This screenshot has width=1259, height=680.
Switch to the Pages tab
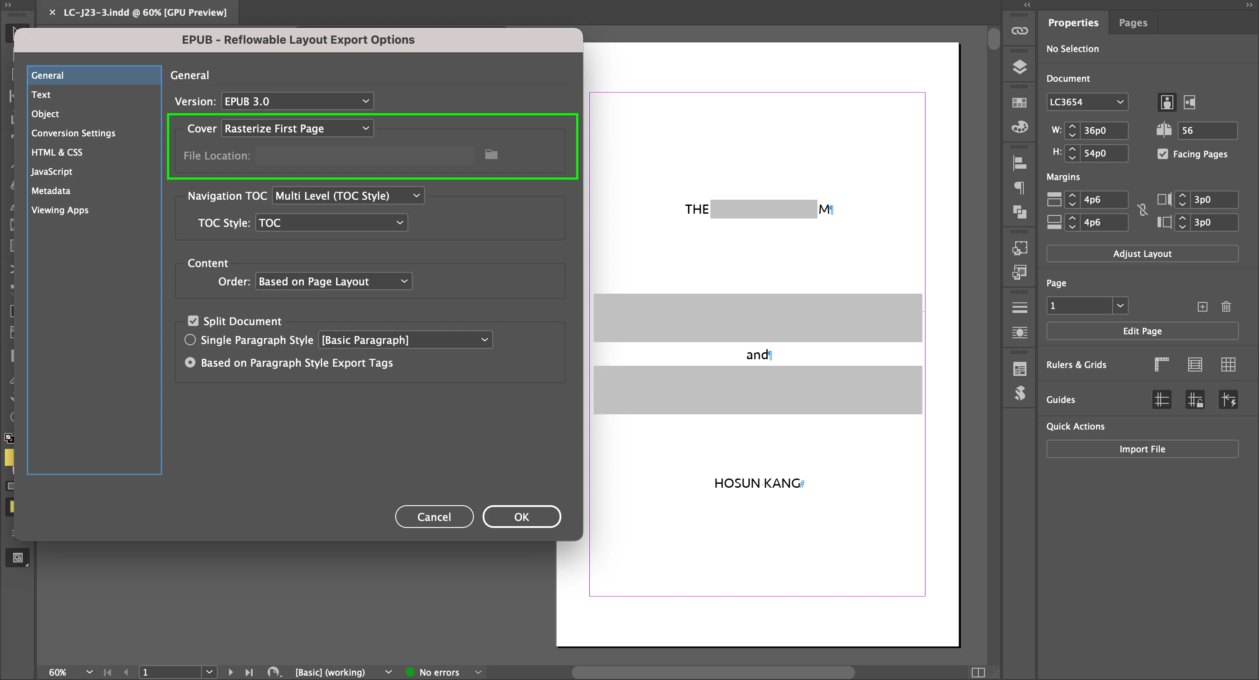tap(1132, 22)
